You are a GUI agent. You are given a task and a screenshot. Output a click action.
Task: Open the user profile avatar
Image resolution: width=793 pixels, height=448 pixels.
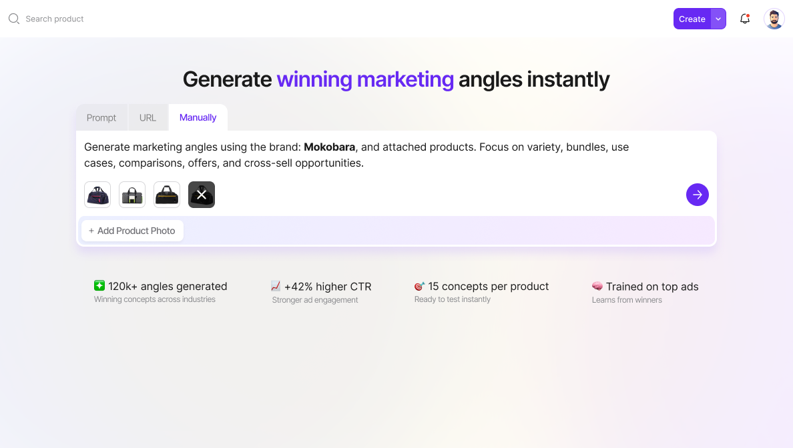click(x=774, y=19)
